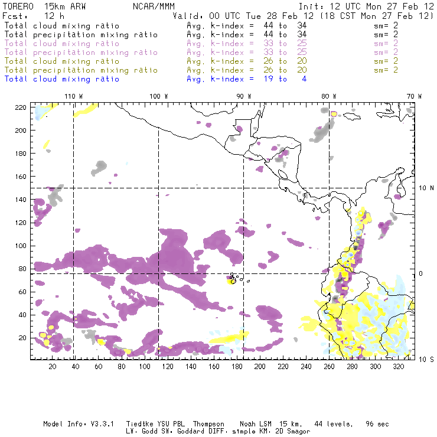The width and height of the screenshot is (437, 437).
Task: Click the "70 W" longitude label
Action: point(414,96)
